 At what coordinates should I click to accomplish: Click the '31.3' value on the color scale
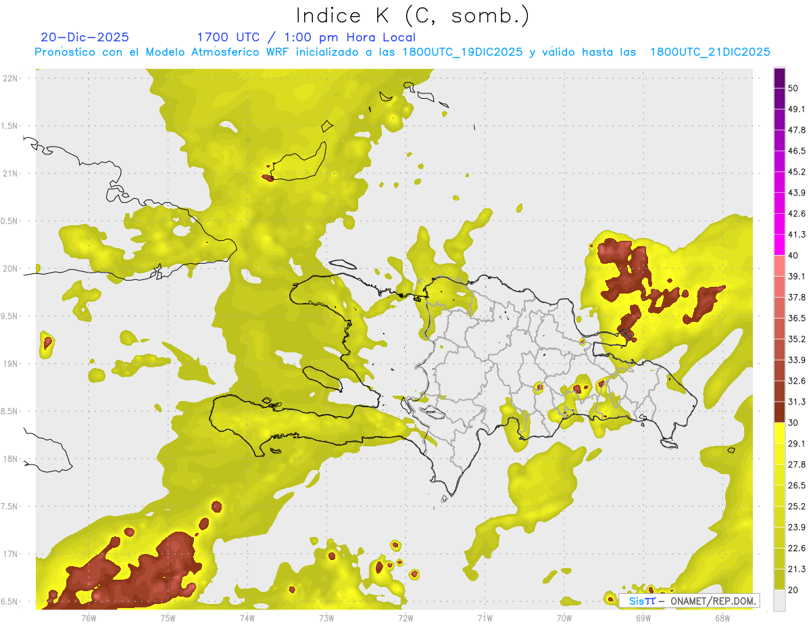pos(797,402)
